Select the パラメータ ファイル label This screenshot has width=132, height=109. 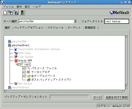[x=44, y=68]
